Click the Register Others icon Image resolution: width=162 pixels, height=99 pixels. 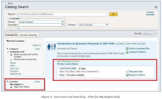pos(127,75)
